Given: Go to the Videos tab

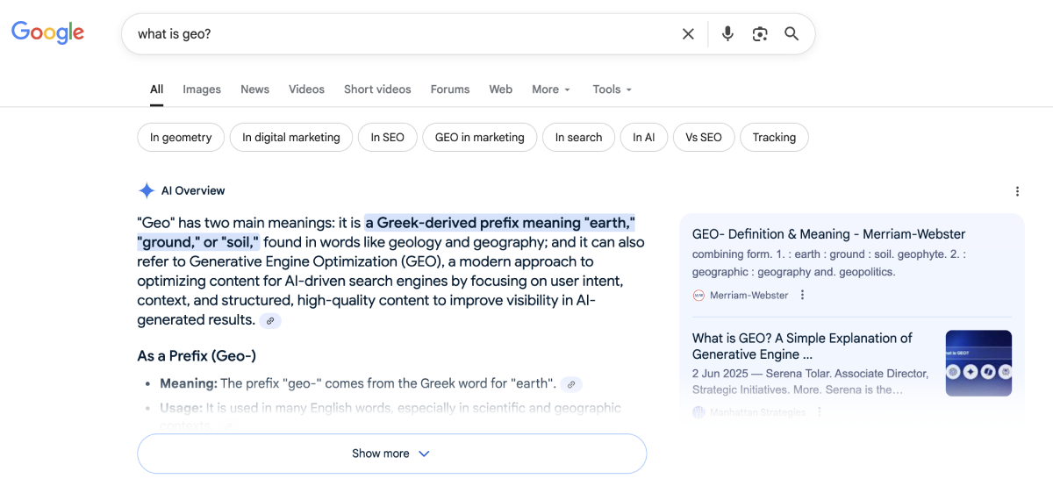Looking at the screenshot, I should [306, 89].
